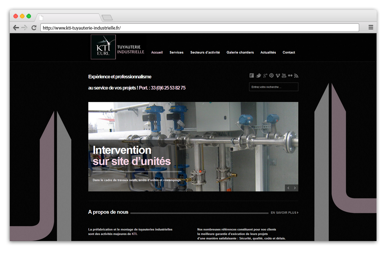Image resolution: width=387 pixels, height=258 pixels.
Task: Open KTI's Facebook page via social icon
Action: [251, 75]
